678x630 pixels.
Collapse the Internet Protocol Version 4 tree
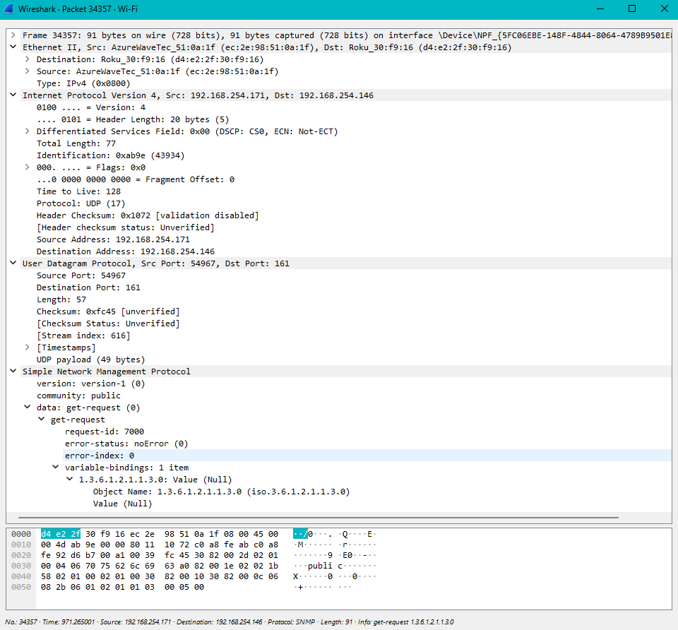pos(13,95)
